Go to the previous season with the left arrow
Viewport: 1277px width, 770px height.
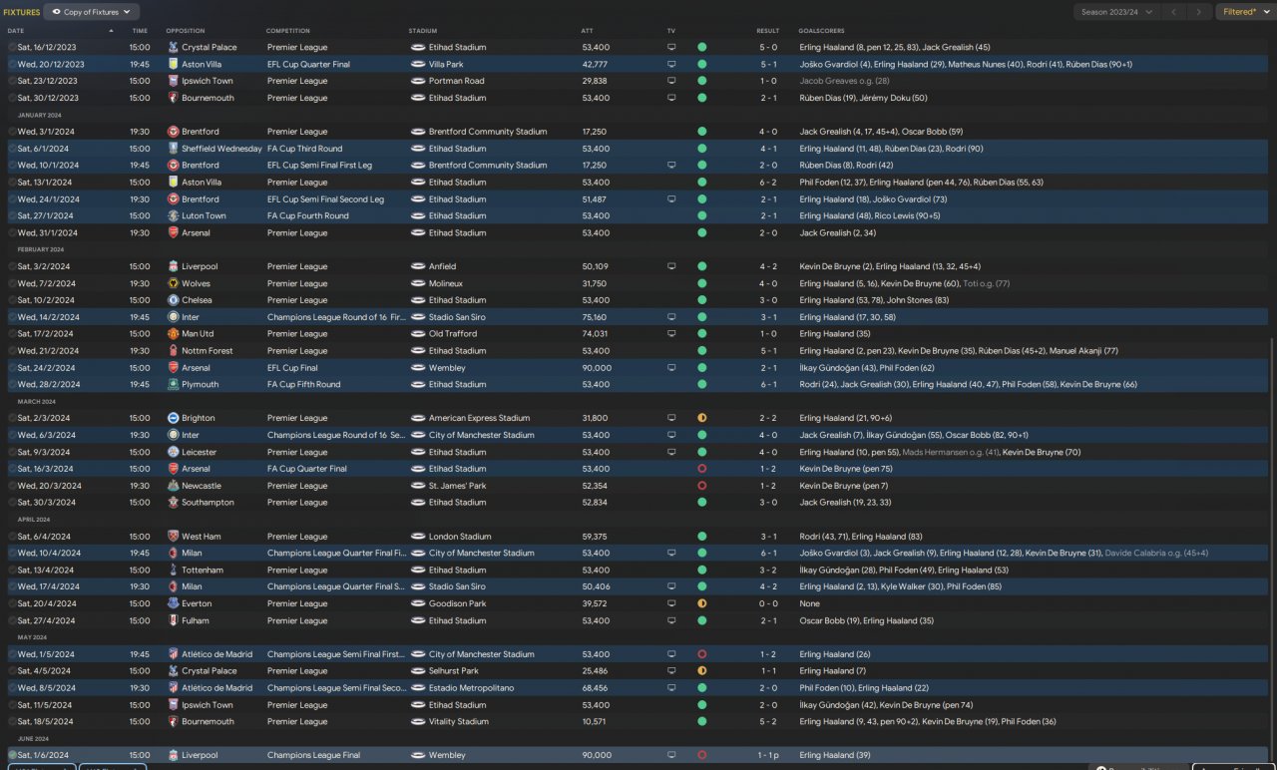click(1174, 12)
